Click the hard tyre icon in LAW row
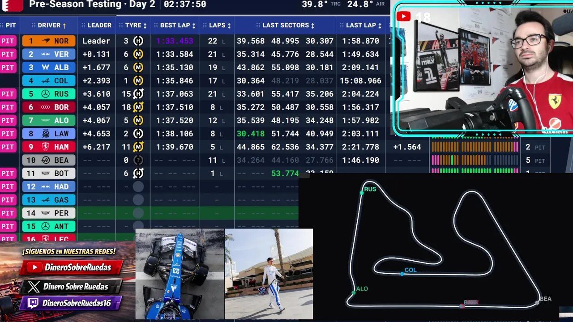573x322 pixels. [x=138, y=134]
